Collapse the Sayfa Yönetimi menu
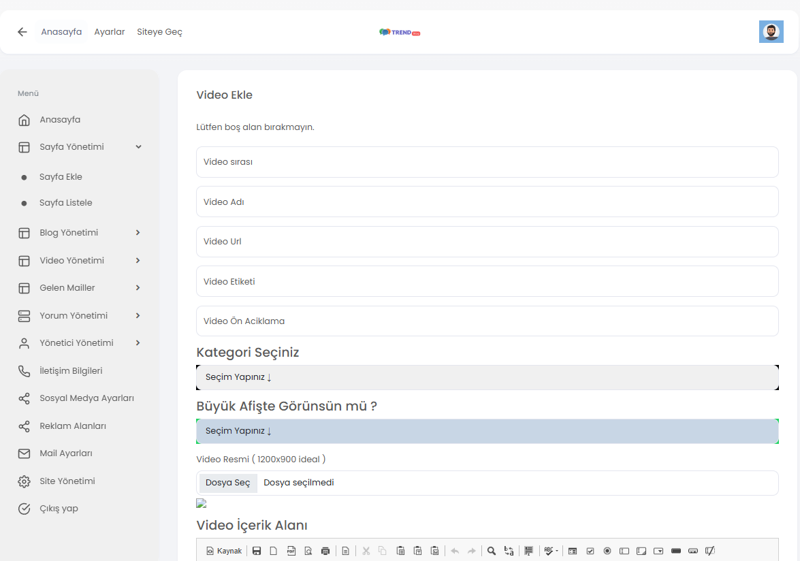This screenshot has width=800, height=561. pos(80,147)
